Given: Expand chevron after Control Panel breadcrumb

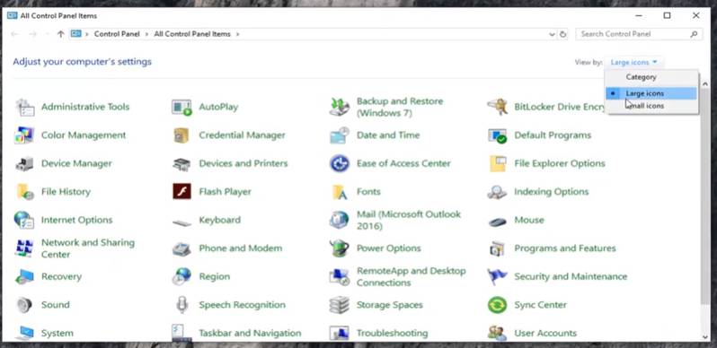Looking at the screenshot, I should [146, 34].
